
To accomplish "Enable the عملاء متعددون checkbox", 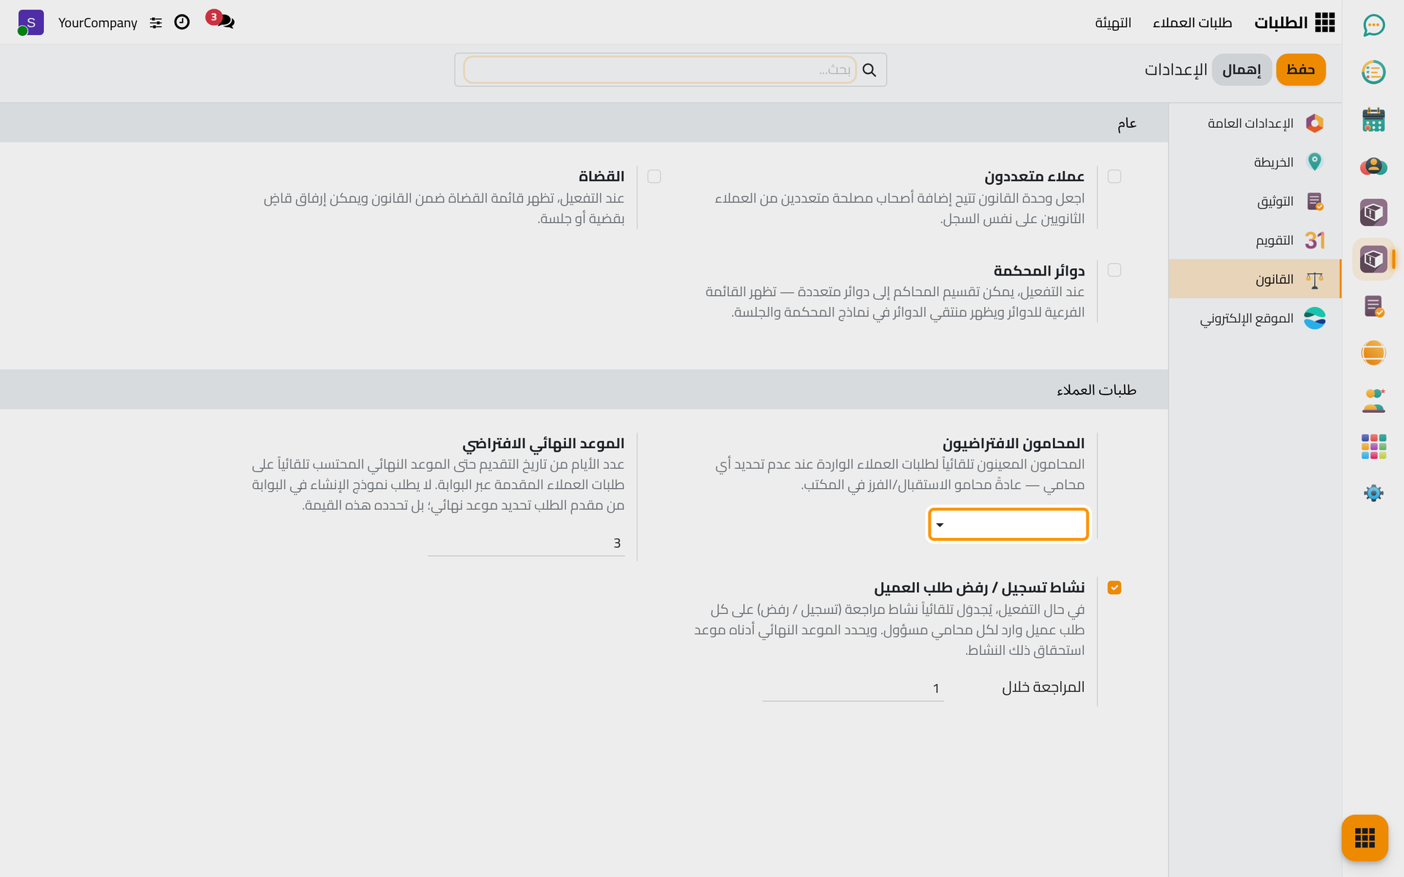I will tap(1114, 176).
